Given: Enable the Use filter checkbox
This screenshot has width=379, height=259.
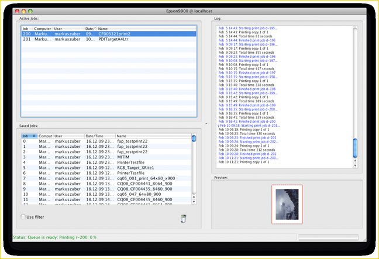Looking at the screenshot, I should [23, 217].
